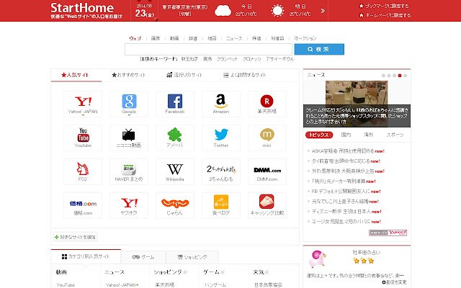Open the category popular sites tab
The width and height of the screenshot is (461, 288).
tap(86, 256)
